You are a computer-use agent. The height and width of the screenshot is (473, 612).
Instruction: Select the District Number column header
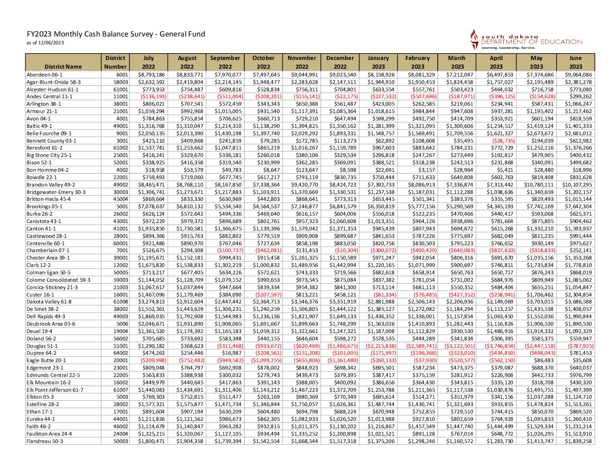pyautogui.click(x=115, y=62)
